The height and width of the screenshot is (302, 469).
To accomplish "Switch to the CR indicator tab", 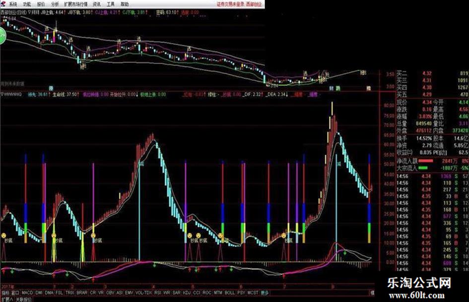I will tap(93, 293).
